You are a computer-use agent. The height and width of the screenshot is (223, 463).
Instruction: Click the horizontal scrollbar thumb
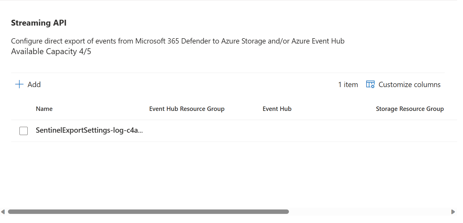148,212
